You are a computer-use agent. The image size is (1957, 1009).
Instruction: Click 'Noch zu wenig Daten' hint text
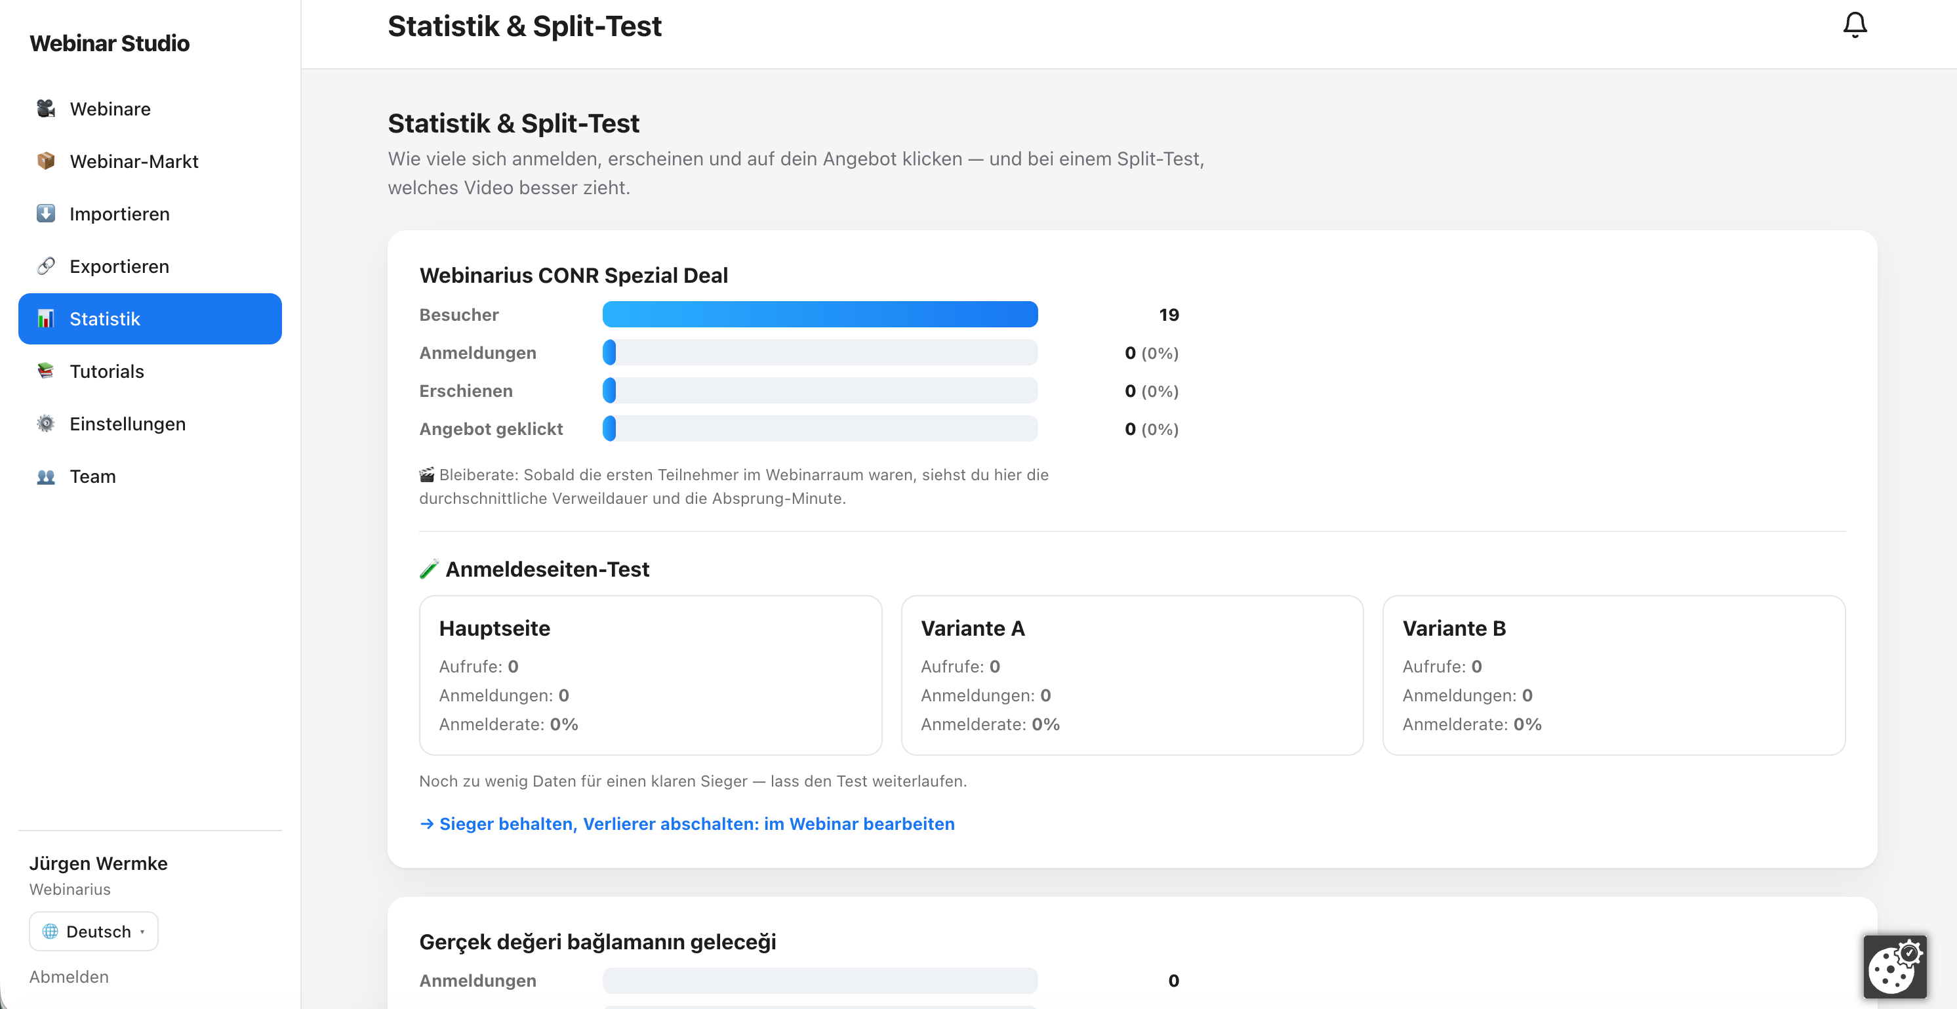[693, 781]
